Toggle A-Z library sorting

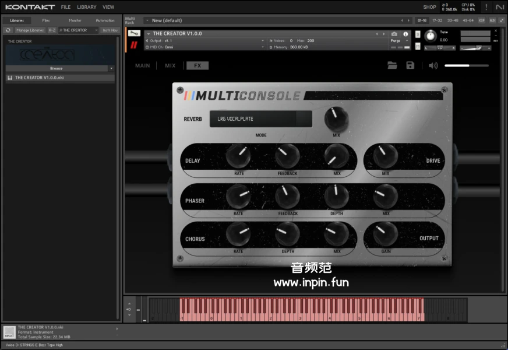point(52,30)
